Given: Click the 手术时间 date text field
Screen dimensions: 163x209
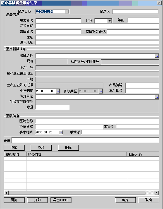Looking at the screenshot, I should click(x=47, y=132).
